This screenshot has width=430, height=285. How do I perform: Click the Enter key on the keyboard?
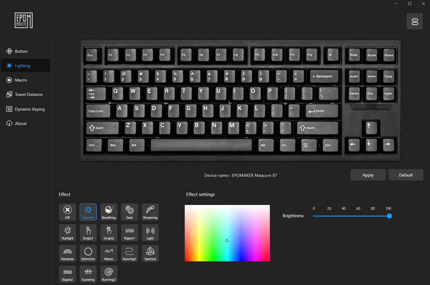(322, 111)
